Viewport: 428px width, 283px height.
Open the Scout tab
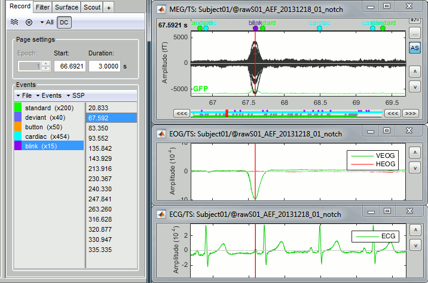[91, 7]
